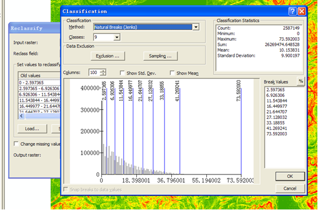330x210 pixels.
Task: Click the Columns input field
Action: [x=95, y=72]
